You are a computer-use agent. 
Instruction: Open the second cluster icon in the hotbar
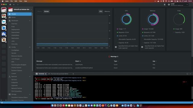coord(4,16)
